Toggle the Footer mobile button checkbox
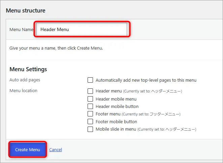The height and width of the screenshot is (163, 223). click(x=90, y=122)
